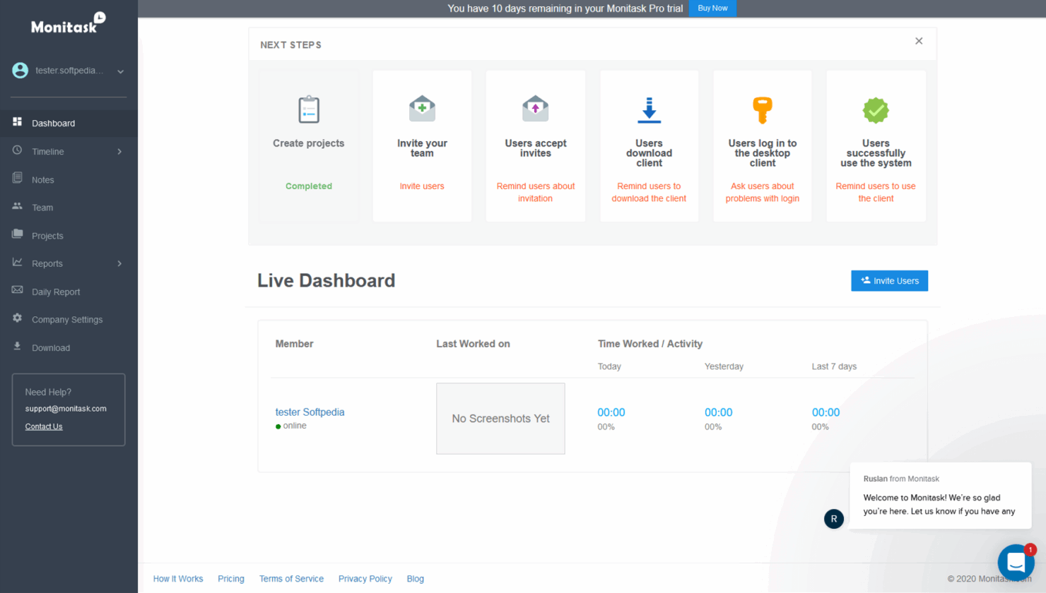Screen dimensions: 1046x593
Task: Click the Projects folder icon
Action: (x=18, y=234)
